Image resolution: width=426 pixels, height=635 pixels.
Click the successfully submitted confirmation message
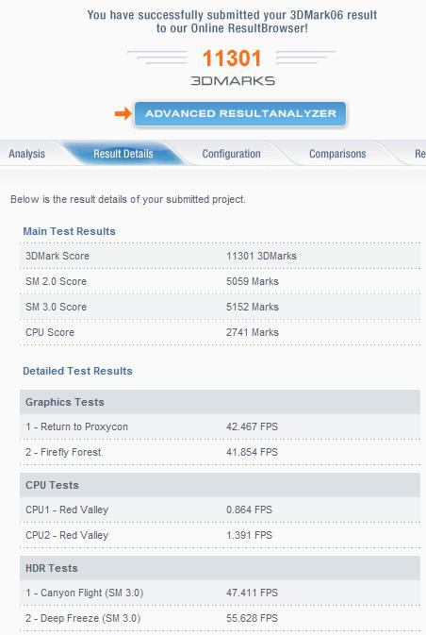tap(232, 22)
